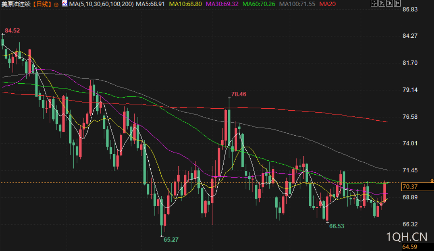
Task: Click the 66.53 low price marker
Action: tap(337, 226)
